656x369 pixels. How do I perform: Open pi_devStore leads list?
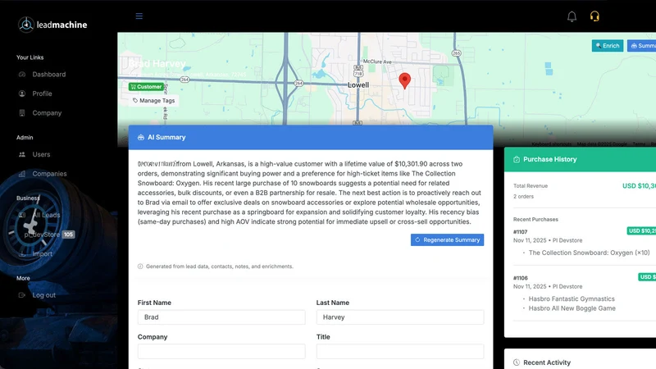click(42, 235)
